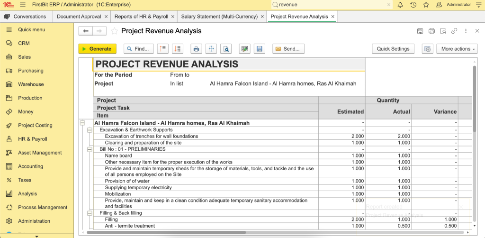Close the Project Revenue Analysis tab
This screenshot has height=238, width=485.
tap(333, 17)
